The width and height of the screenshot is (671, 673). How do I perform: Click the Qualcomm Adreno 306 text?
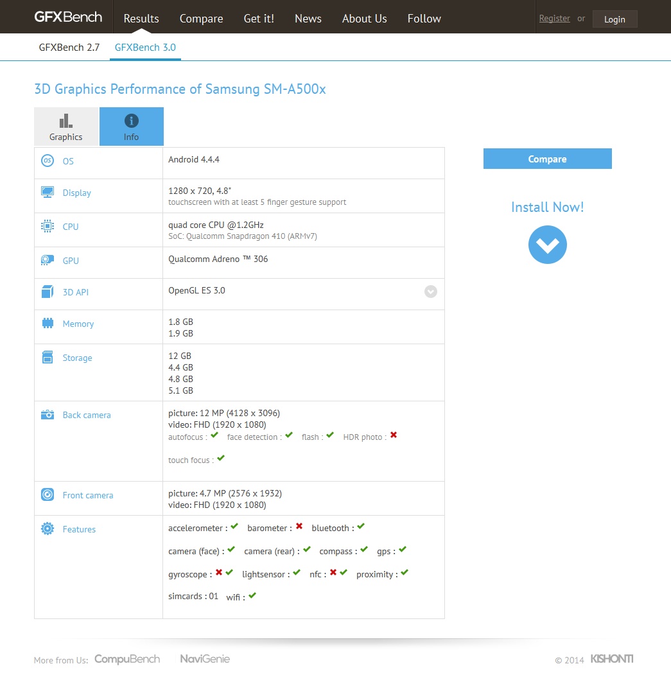[x=218, y=259]
